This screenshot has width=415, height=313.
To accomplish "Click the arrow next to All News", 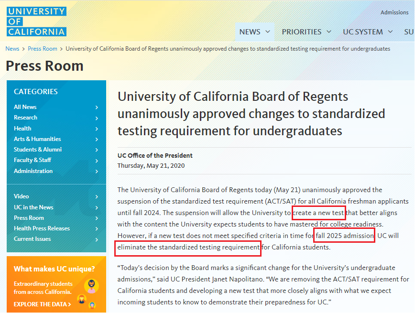I will [x=97, y=107].
